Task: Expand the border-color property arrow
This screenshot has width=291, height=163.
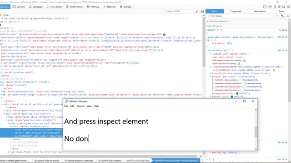Action: click(x=211, y=96)
